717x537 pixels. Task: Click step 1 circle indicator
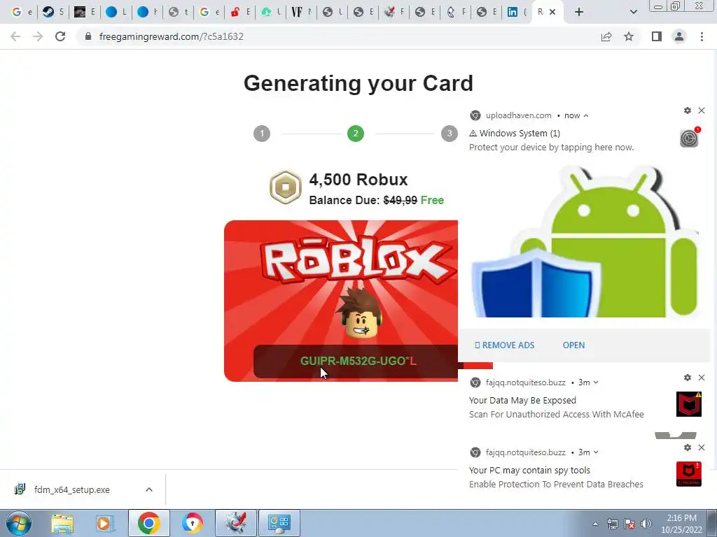point(262,134)
